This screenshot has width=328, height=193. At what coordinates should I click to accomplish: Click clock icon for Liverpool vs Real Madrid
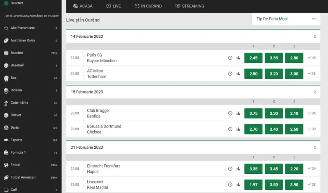coord(230,185)
